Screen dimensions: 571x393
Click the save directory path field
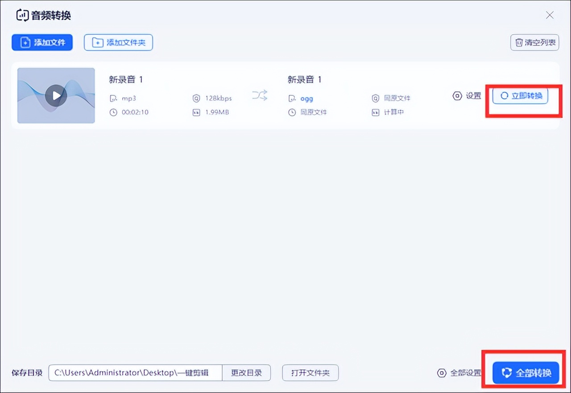134,373
